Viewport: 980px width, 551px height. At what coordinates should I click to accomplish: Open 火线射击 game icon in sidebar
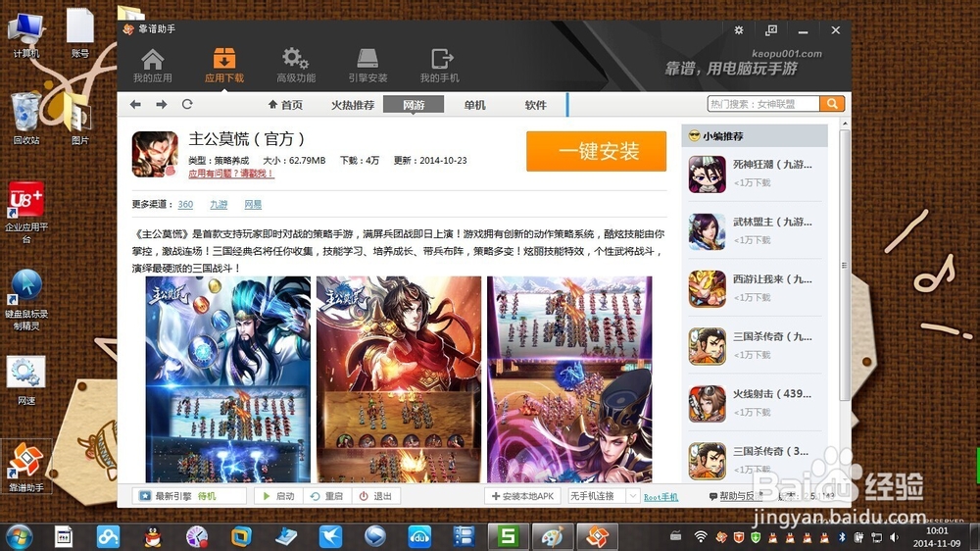(x=707, y=404)
